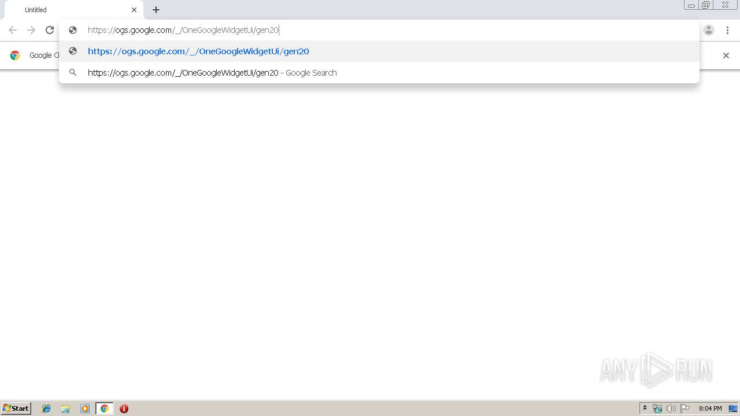This screenshot has height=416, width=740.
Task: Open the Chrome three-dot menu
Action: pos(727,30)
